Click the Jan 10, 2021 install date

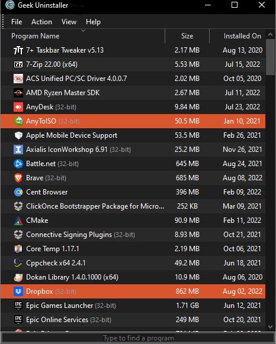pyautogui.click(x=242, y=121)
